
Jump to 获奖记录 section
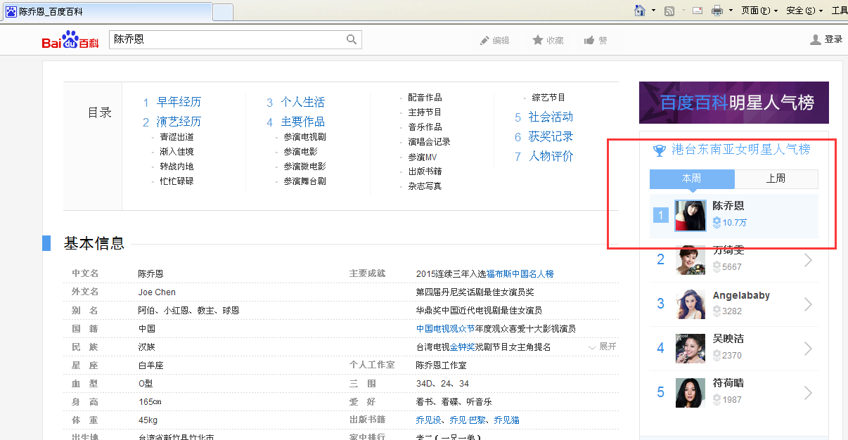click(551, 137)
